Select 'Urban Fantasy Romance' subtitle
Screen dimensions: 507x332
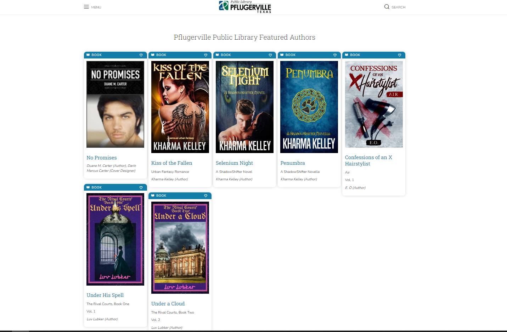[170, 172]
